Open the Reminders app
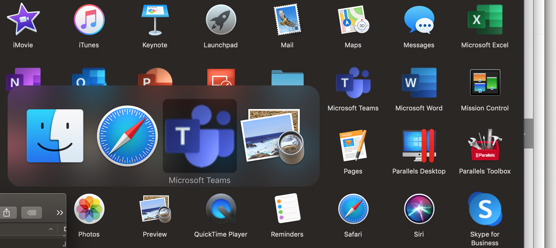 [x=287, y=209]
